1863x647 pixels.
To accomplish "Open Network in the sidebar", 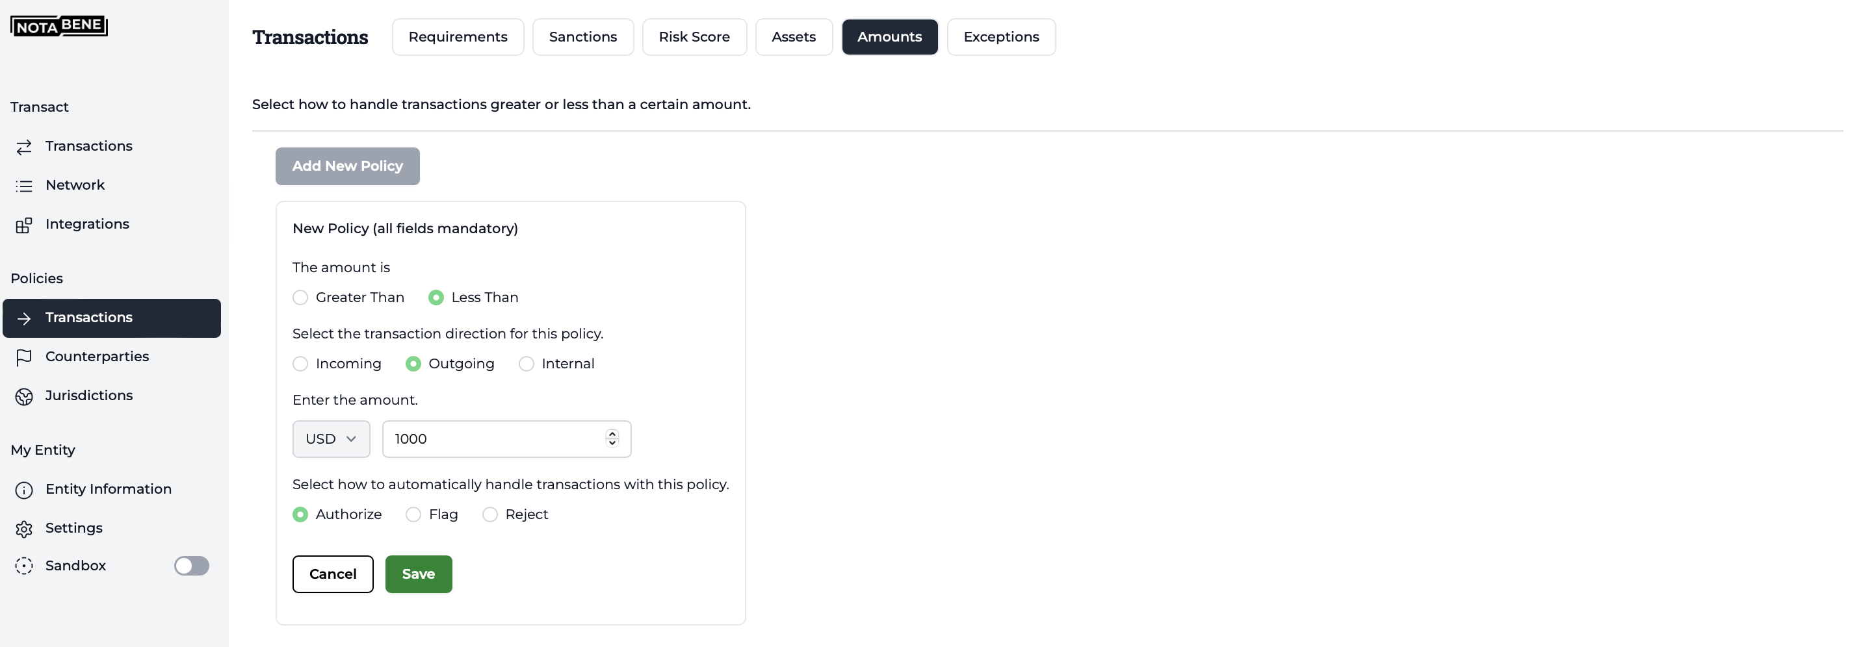I will (111, 186).
